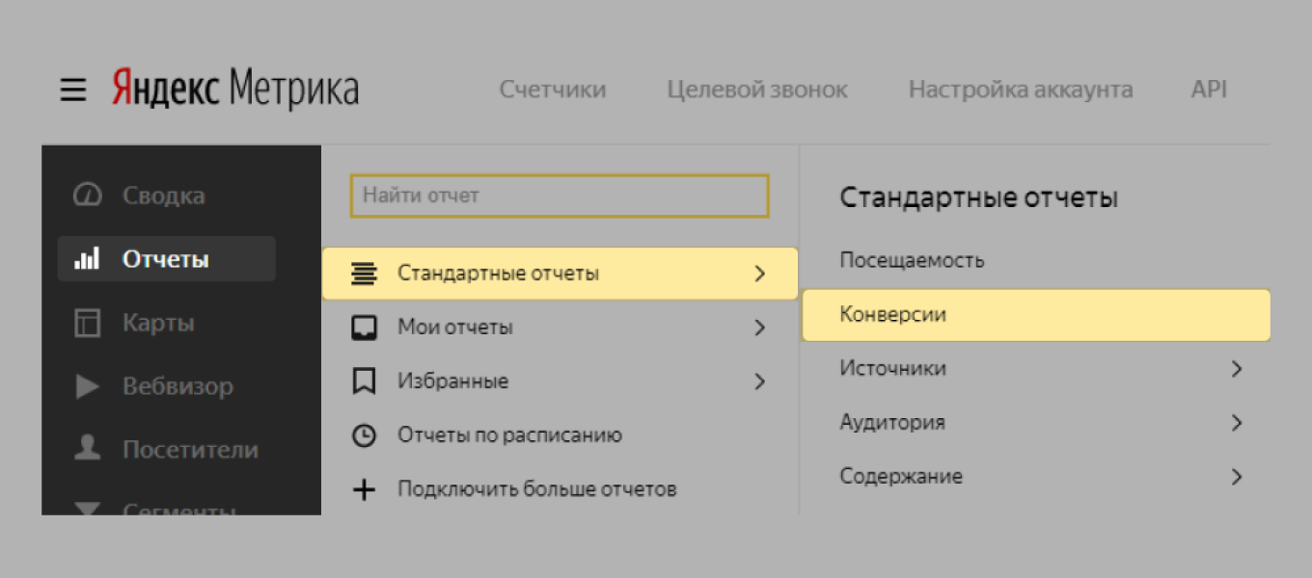This screenshot has width=1312, height=578.
Task: Expand the Аудитория submenu arrow
Action: pos(1237,423)
